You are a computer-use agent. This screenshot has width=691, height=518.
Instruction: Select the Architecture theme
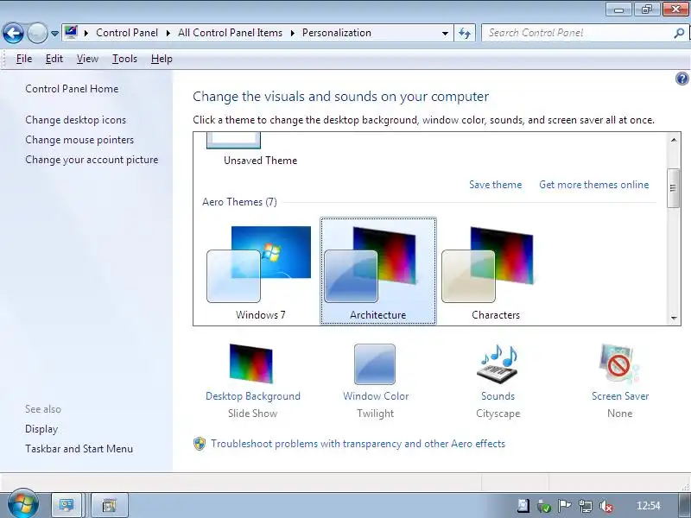point(378,271)
